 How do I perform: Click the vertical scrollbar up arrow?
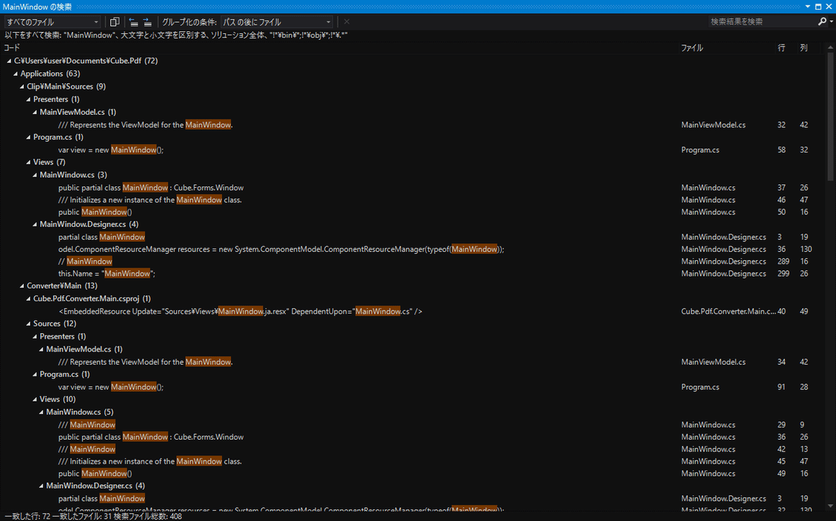tap(830, 49)
